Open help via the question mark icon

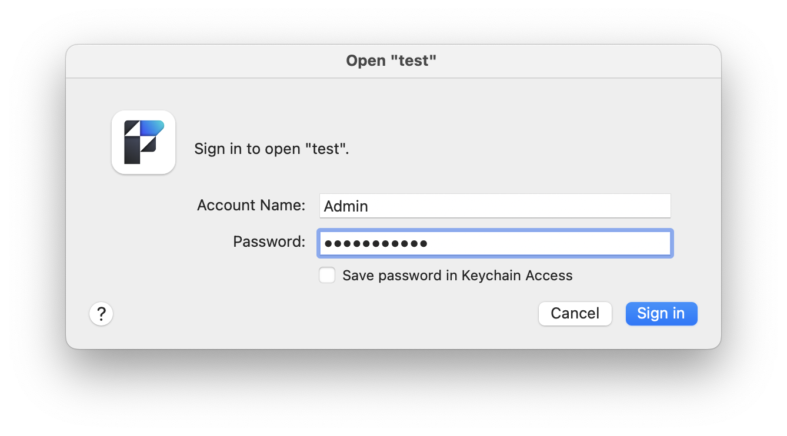coord(101,314)
